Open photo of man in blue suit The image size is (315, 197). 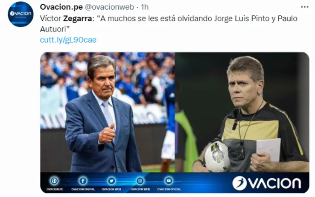tap(108, 112)
